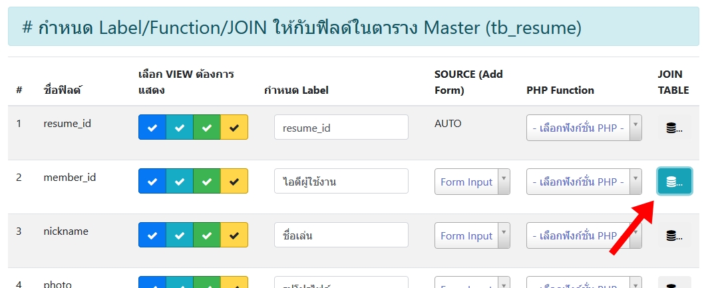
Task: Click the resume_id field name cell
Action: coord(67,123)
